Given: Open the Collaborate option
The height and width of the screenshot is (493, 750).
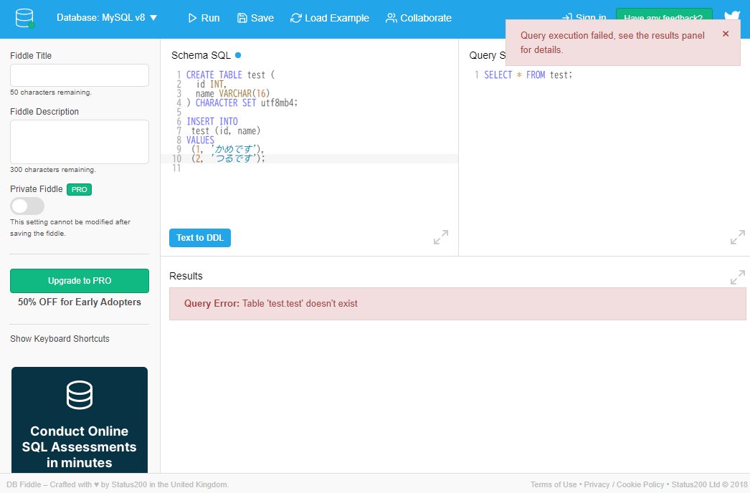Looking at the screenshot, I should click(x=419, y=18).
